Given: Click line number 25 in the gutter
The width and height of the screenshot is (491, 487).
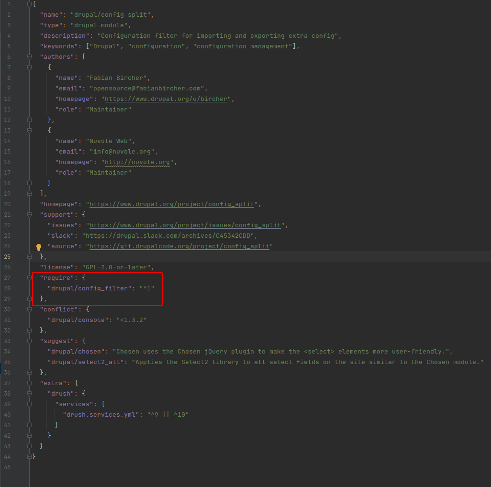Looking at the screenshot, I should pyautogui.click(x=7, y=256).
